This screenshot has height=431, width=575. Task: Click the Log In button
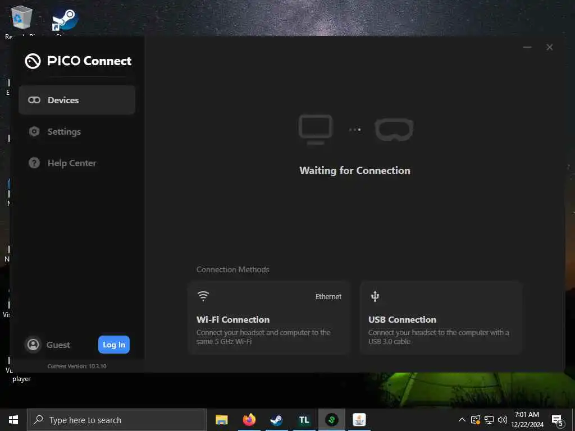(113, 345)
